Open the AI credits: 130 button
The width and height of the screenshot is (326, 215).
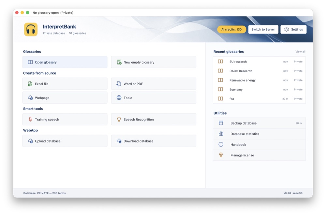tap(231, 30)
